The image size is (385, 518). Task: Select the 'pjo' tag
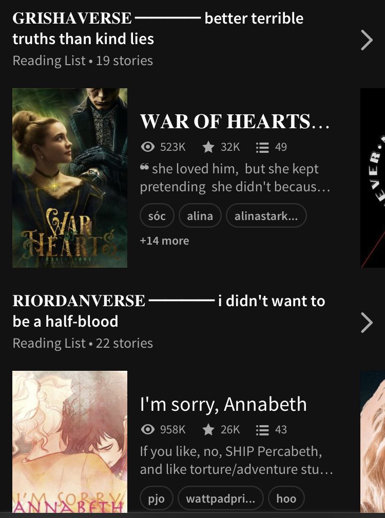coord(156,498)
